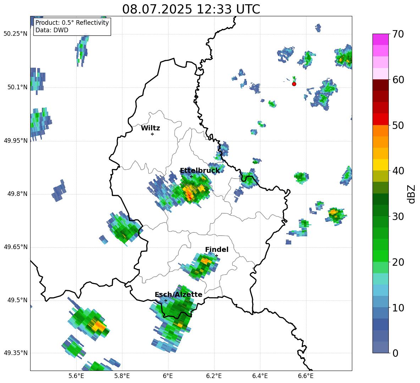
Task: Click the 49.8°N latitude tick label
Action: point(17,194)
